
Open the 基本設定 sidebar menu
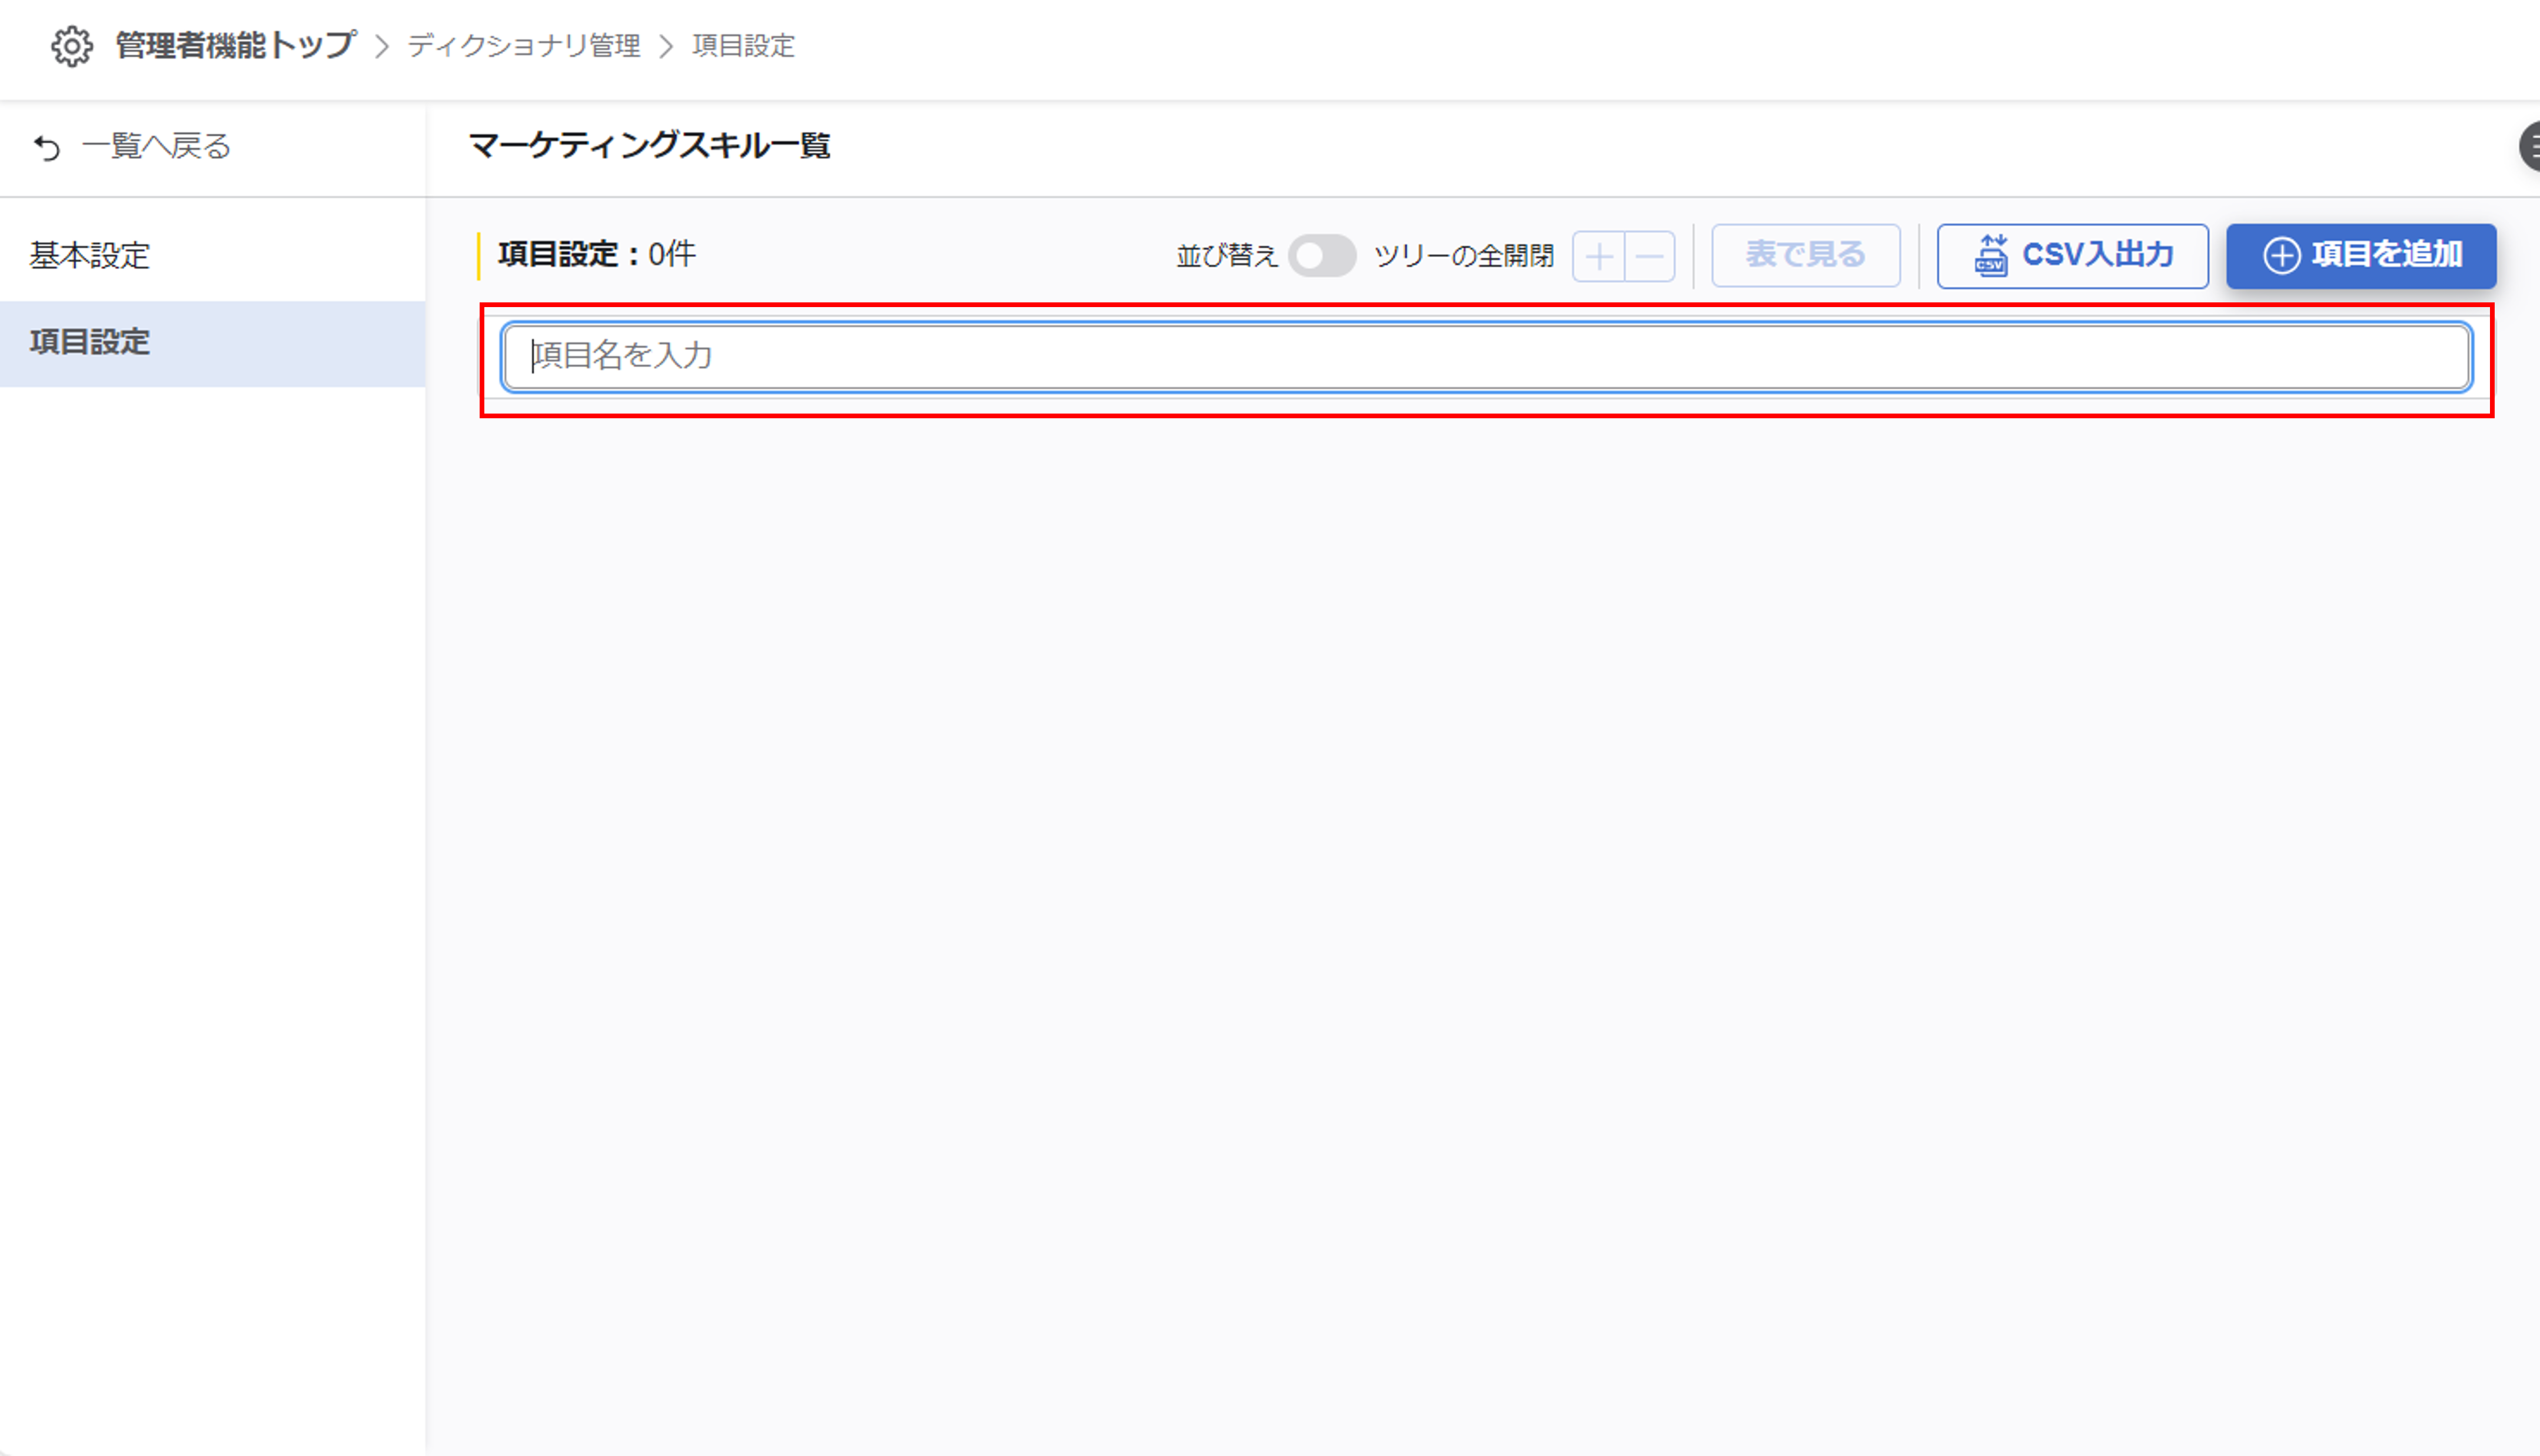[x=90, y=256]
